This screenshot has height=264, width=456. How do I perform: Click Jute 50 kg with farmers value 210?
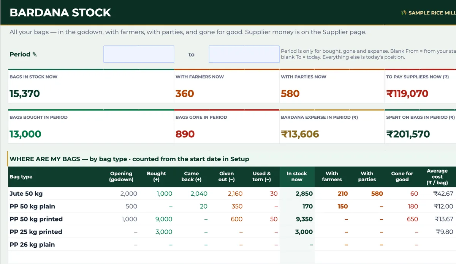343,193
